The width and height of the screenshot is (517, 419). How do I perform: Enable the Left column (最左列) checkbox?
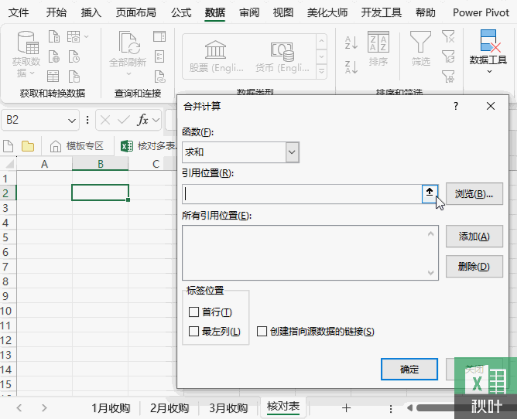pos(193,332)
